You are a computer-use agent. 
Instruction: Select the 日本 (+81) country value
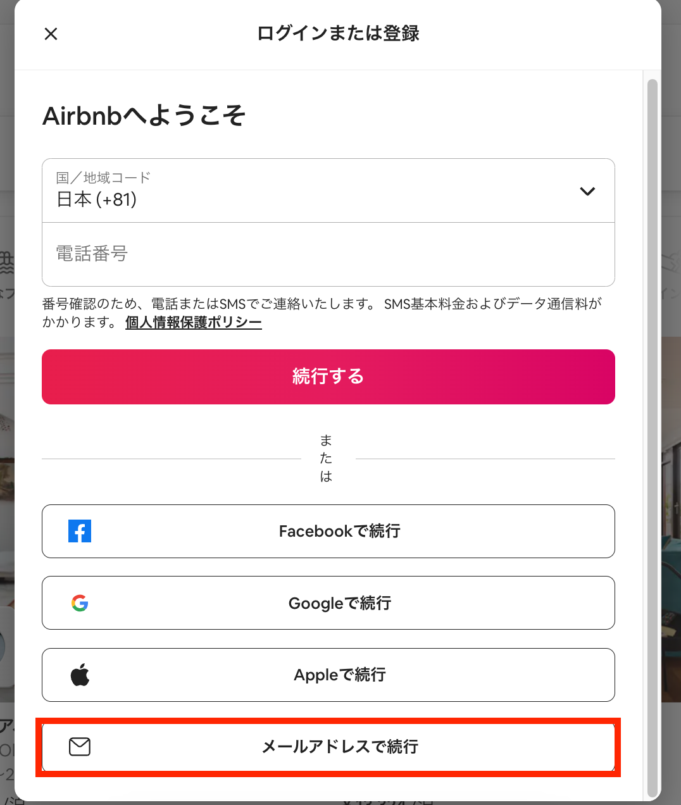click(97, 200)
